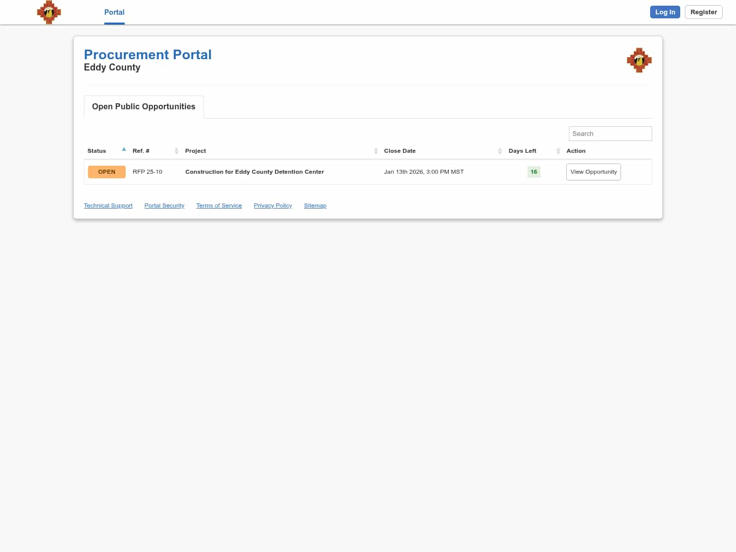Click the Log In button

(x=665, y=12)
